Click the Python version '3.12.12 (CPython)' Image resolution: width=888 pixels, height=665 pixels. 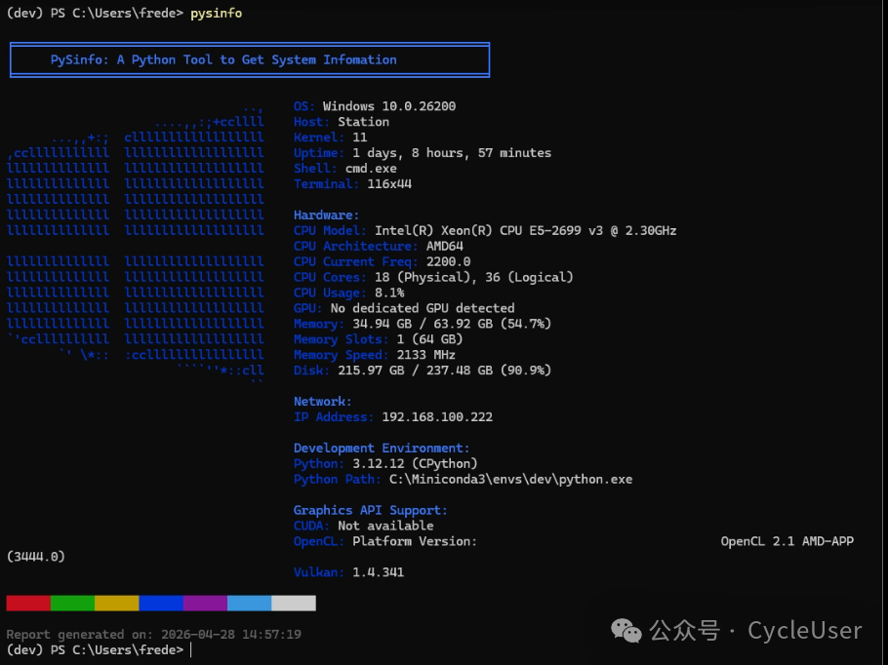click(x=415, y=463)
